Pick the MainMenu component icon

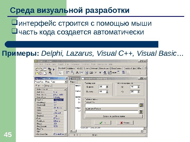pos(68,73)
